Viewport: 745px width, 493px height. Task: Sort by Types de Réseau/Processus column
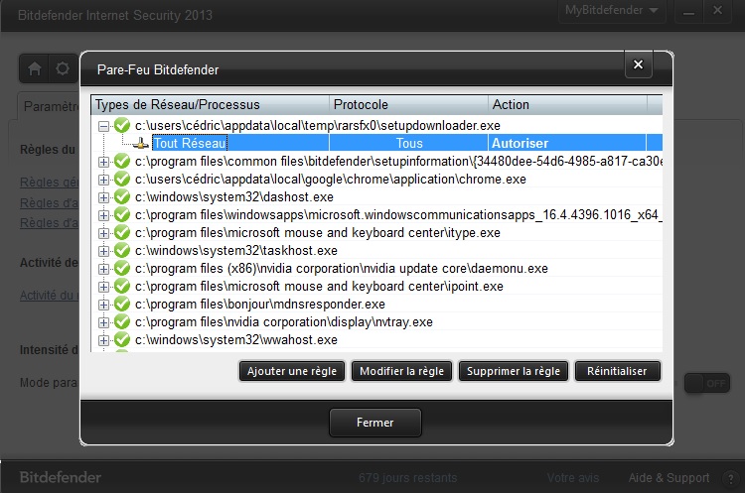[210, 104]
